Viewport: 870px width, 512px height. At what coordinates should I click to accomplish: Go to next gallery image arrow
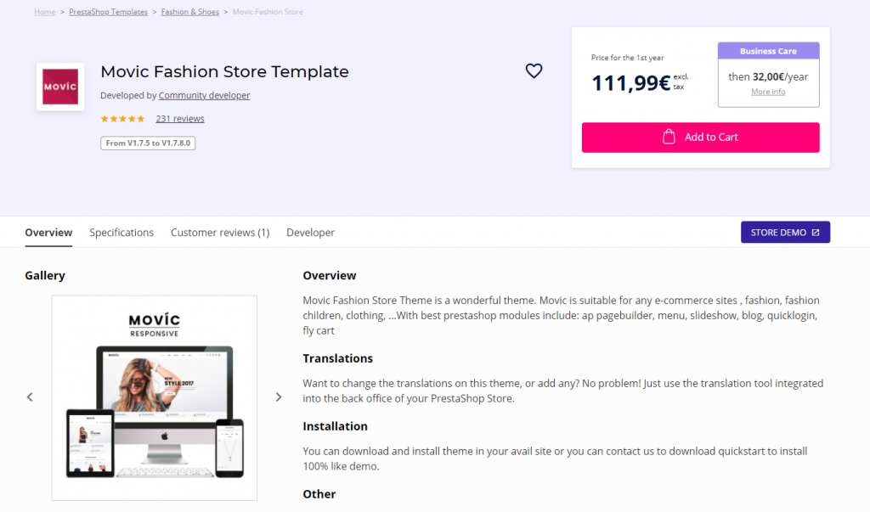coord(279,397)
